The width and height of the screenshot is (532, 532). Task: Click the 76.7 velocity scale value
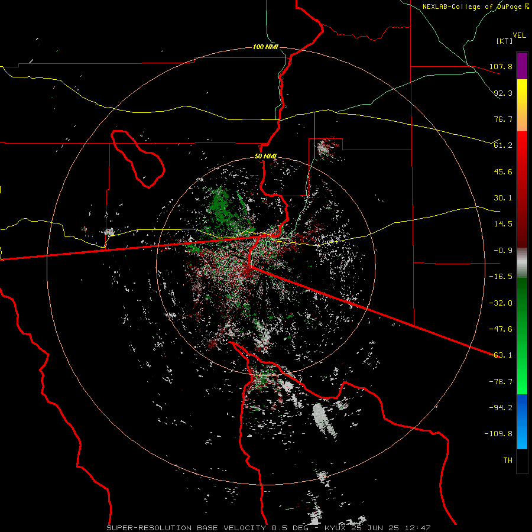click(x=503, y=119)
